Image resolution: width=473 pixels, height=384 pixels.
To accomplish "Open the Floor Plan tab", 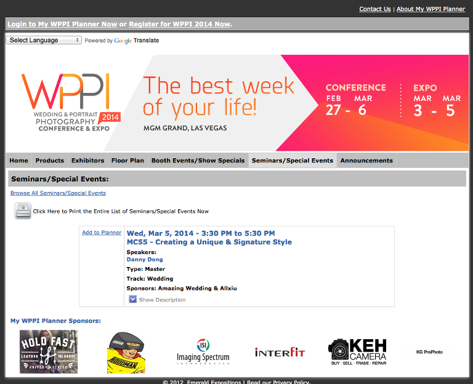I will (127, 161).
